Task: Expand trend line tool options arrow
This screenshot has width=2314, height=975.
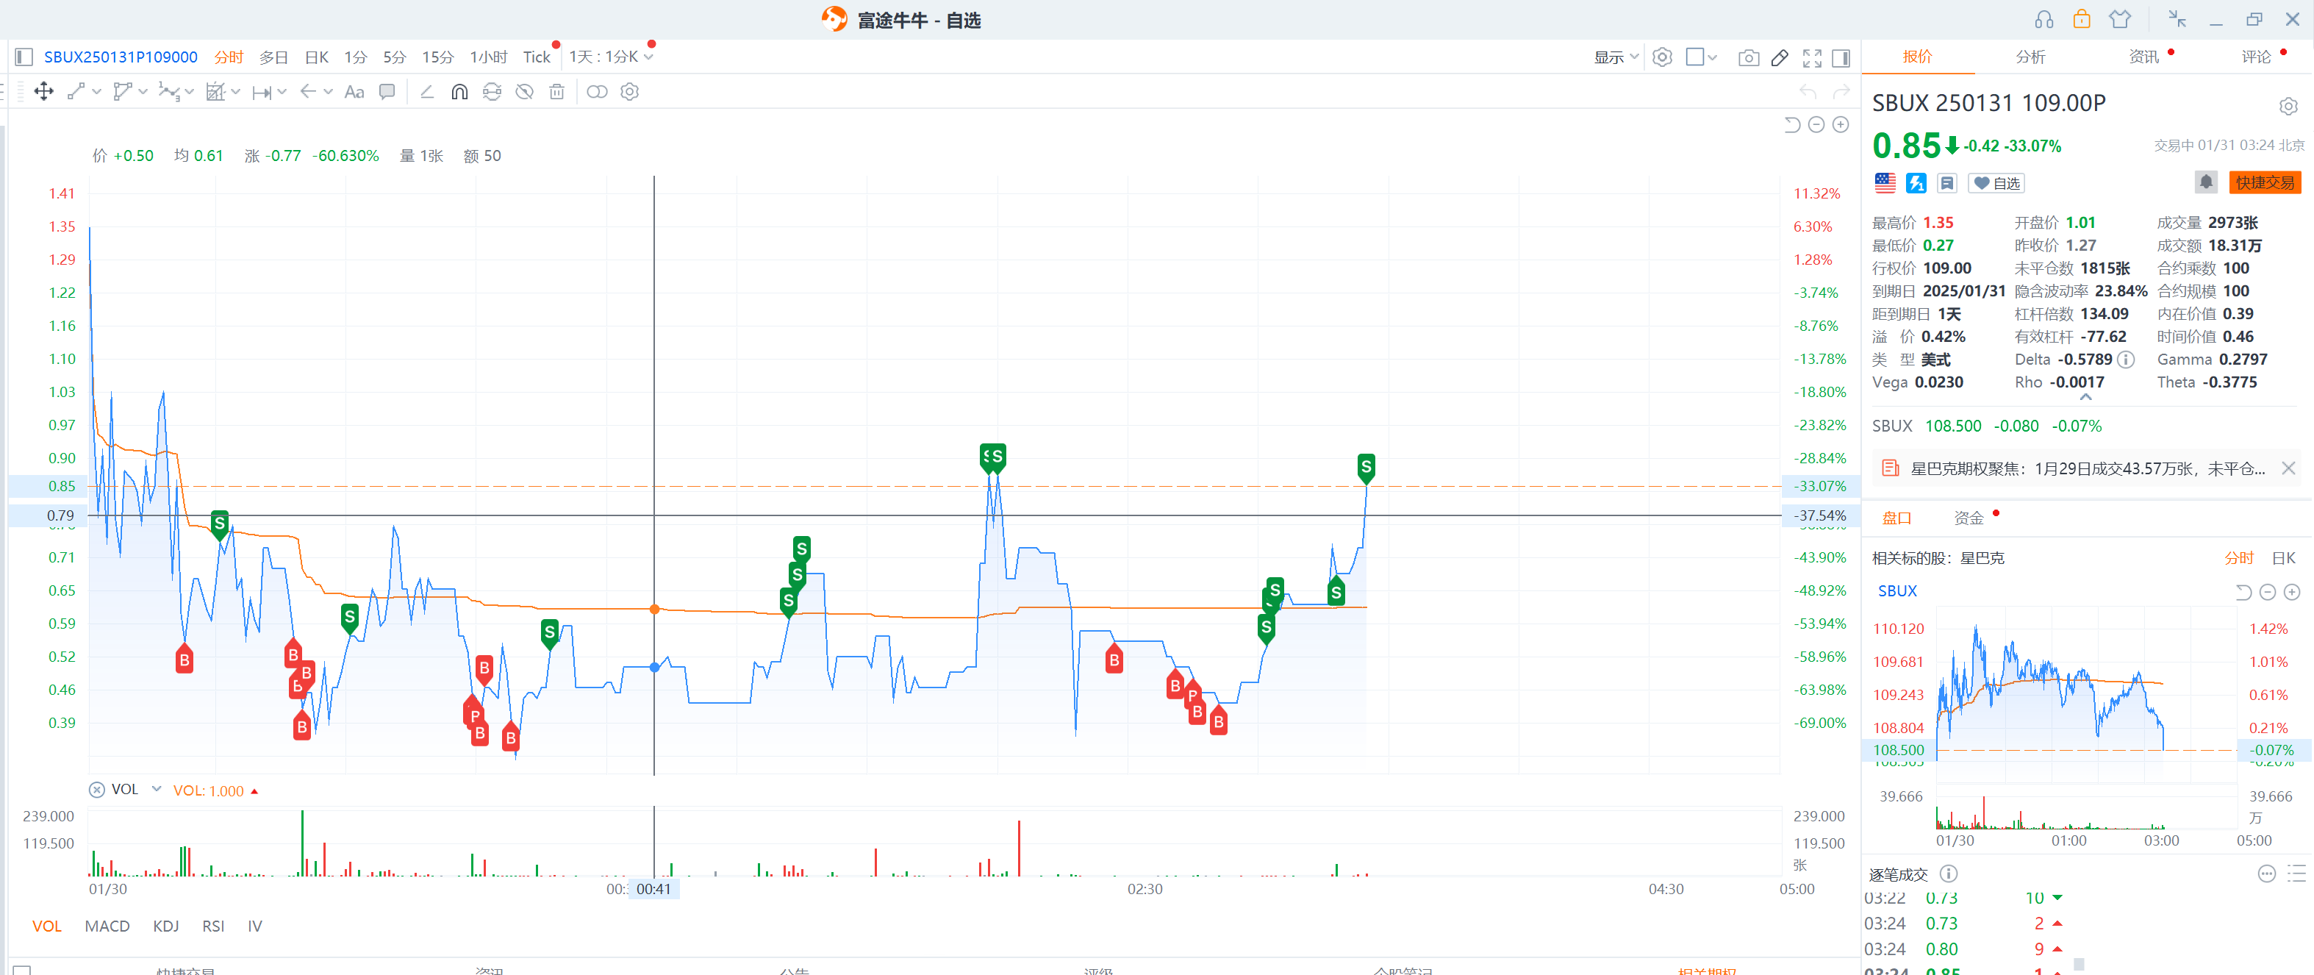Action: [96, 92]
